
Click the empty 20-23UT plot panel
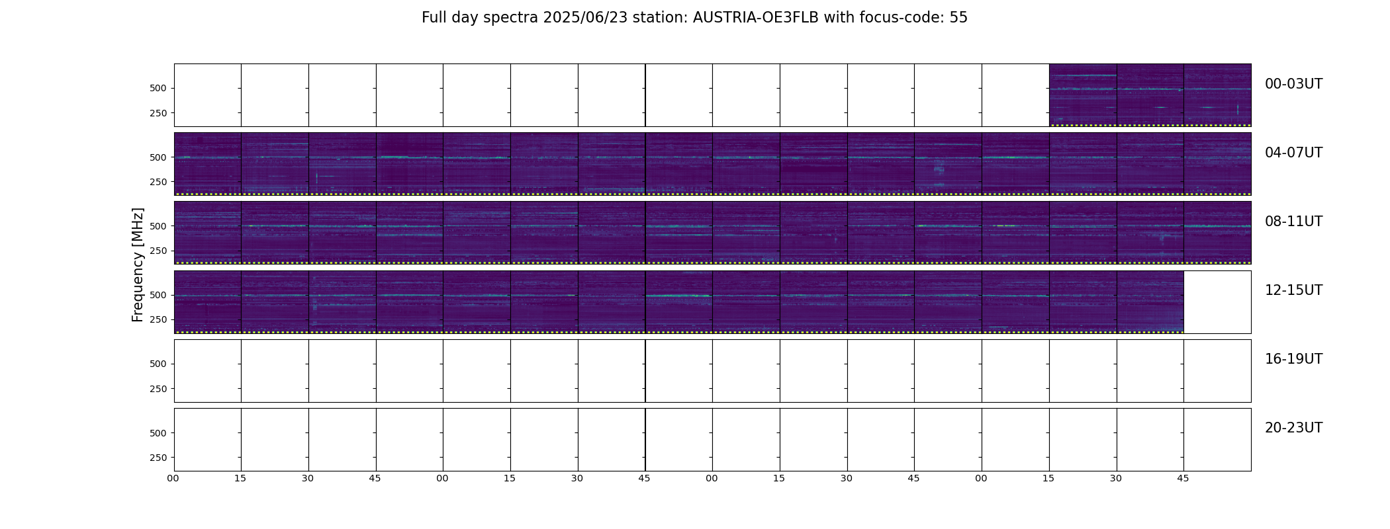coord(712,439)
